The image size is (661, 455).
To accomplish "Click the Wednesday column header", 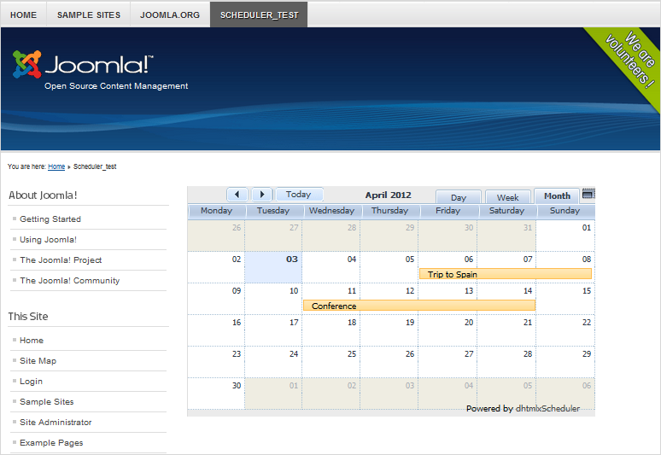I will click(x=331, y=211).
